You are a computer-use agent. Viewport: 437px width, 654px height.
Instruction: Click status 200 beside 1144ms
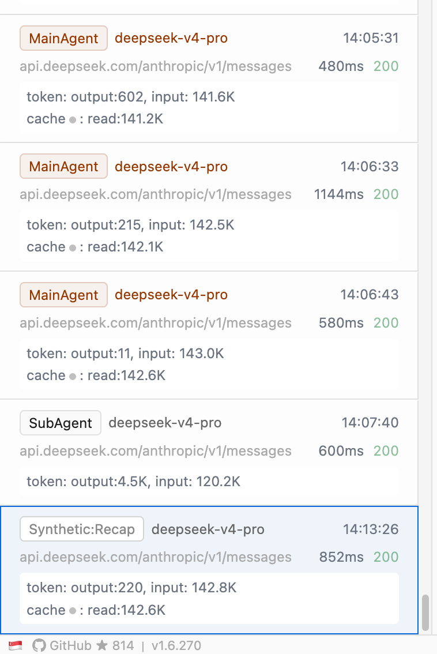tap(386, 194)
